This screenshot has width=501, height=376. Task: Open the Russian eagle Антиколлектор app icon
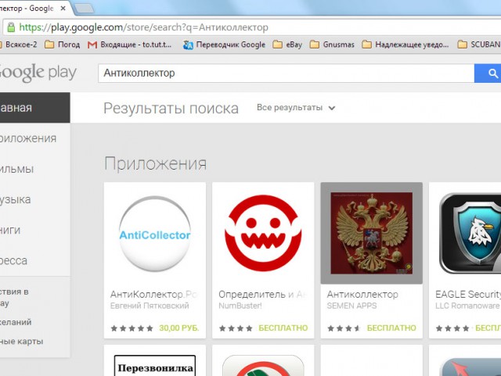372,233
